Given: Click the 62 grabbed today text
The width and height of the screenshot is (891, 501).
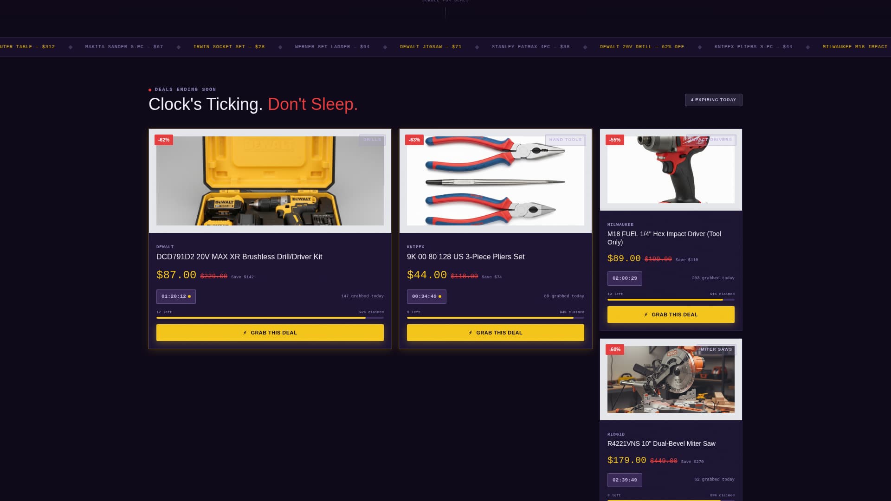Looking at the screenshot, I should click(x=714, y=479).
